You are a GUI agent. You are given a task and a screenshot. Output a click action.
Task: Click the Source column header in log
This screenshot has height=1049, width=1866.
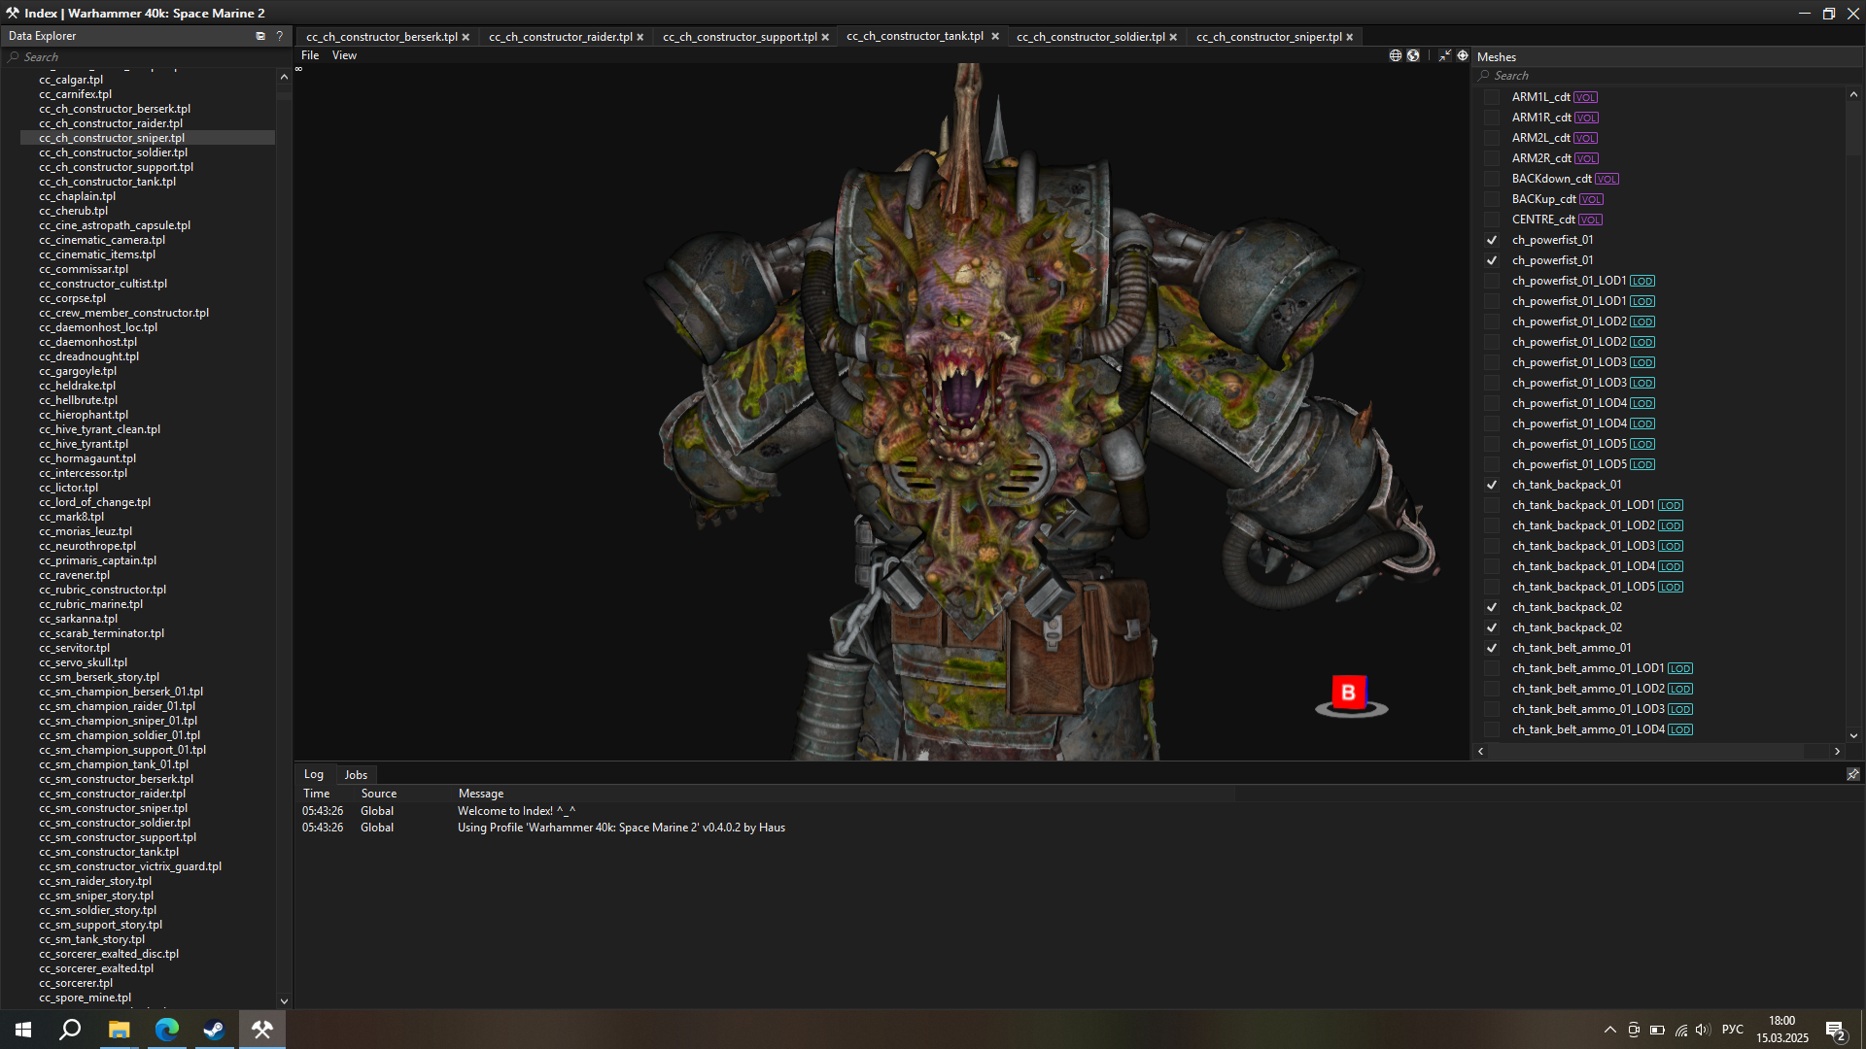point(378,794)
